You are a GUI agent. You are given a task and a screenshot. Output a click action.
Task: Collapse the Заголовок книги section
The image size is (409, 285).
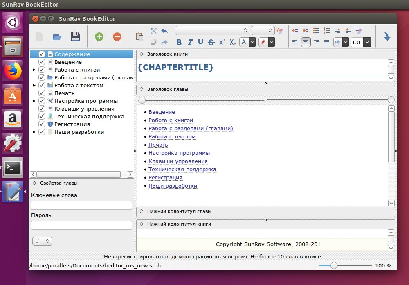click(142, 54)
